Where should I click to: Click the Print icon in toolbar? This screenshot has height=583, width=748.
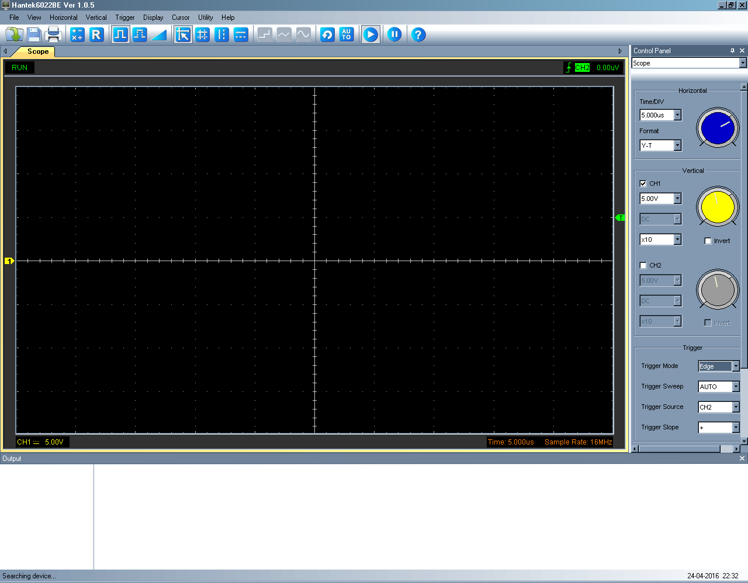coord(53,34)
